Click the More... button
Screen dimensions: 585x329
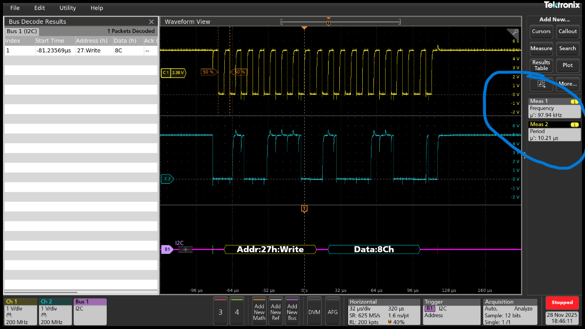[567, 84]
